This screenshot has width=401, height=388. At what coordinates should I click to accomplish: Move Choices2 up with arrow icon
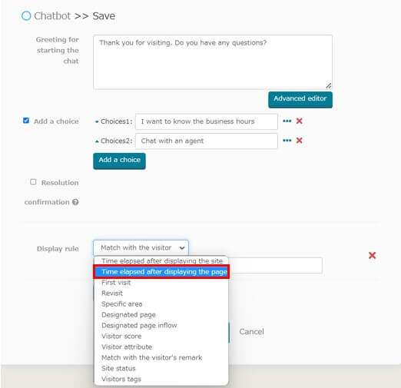(97, 141)
